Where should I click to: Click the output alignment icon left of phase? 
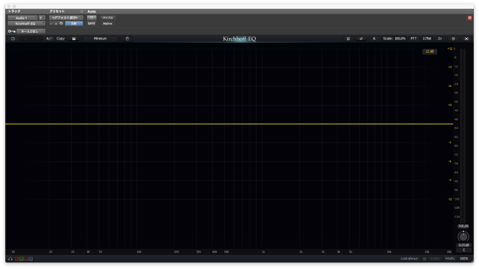pyautogui.click(x=348, y=39)
